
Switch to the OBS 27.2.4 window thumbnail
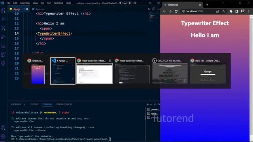pyautogui.click(x=170, y=71)
